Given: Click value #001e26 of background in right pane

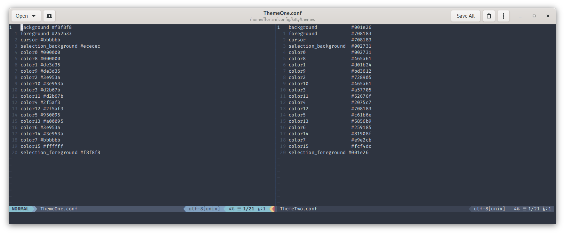Looking at the screenshot, I should [x=361, y=27].
